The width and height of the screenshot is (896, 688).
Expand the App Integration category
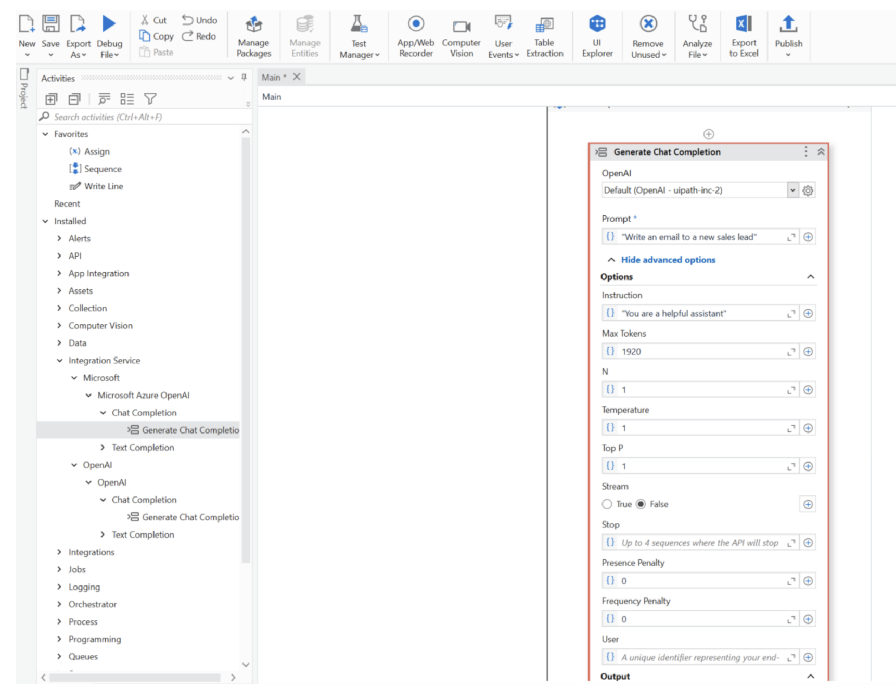[59, 273]
